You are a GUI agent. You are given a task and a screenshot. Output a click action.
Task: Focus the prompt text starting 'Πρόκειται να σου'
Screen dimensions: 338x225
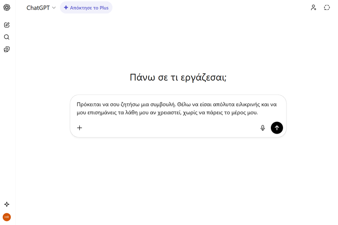coord(177,108)
